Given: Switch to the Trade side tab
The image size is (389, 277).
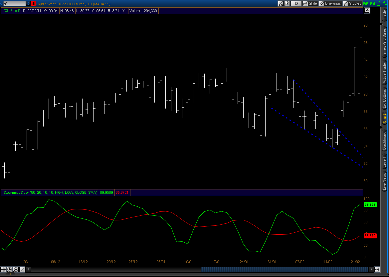Looking at the screenshot, I should [x=384, y=15].
